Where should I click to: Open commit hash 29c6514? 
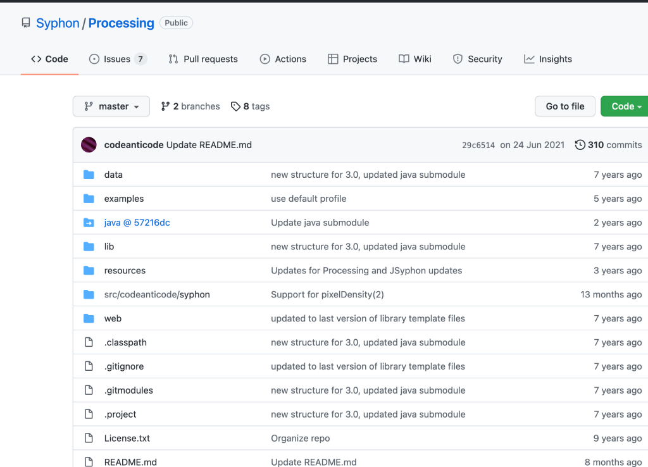click(x=478, y=145)
